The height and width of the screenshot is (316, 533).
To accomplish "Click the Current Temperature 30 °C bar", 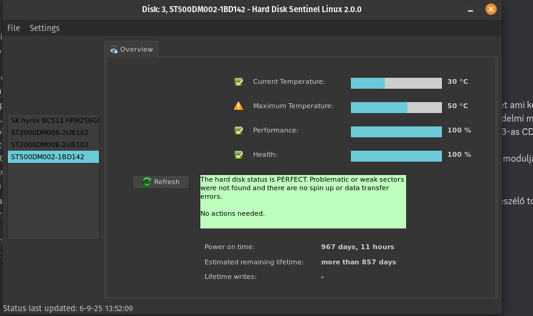I will coord(396,83).
